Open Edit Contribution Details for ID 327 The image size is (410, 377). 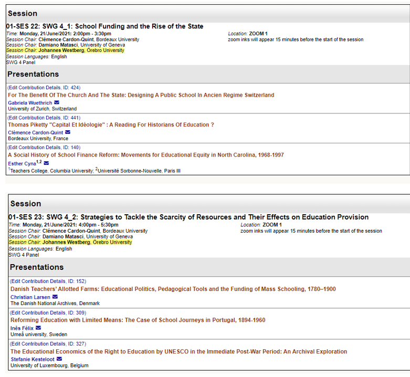click(48, 344)
